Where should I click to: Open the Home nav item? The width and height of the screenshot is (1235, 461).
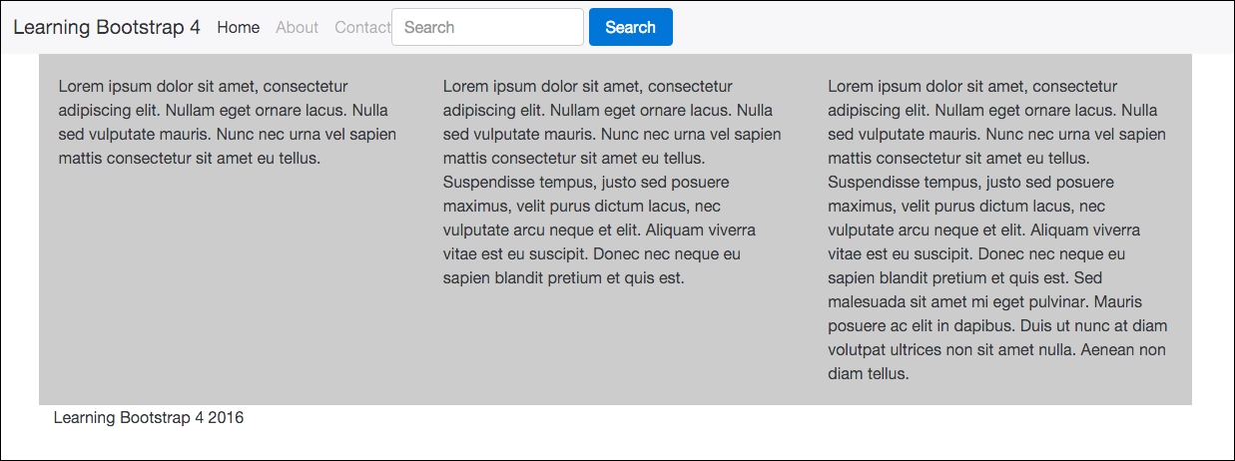pyautogui.click(x=238, y=27)
